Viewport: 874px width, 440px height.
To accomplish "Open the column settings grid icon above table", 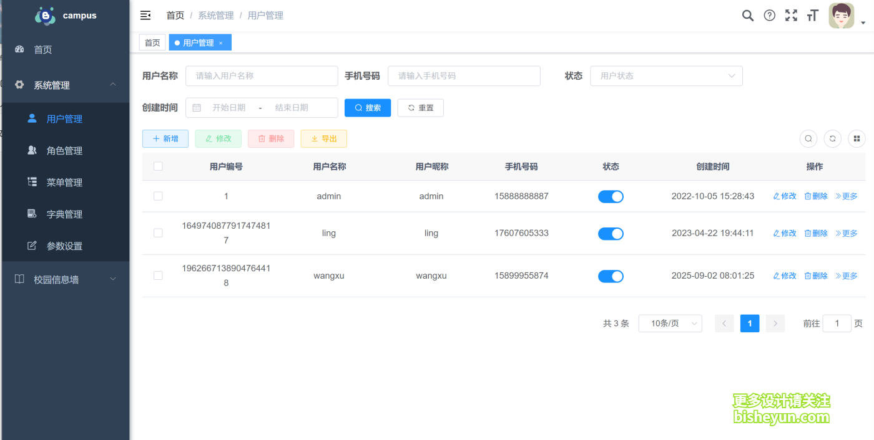I will [857, 138].
